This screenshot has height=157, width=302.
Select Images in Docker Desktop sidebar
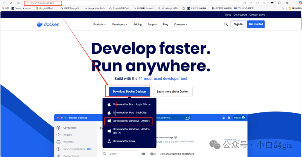click(x=64, y=135)
